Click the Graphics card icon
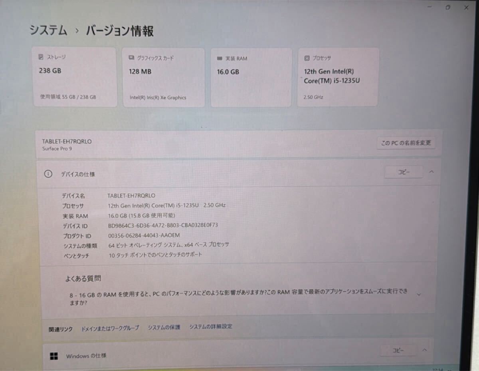 pos(131,58)
